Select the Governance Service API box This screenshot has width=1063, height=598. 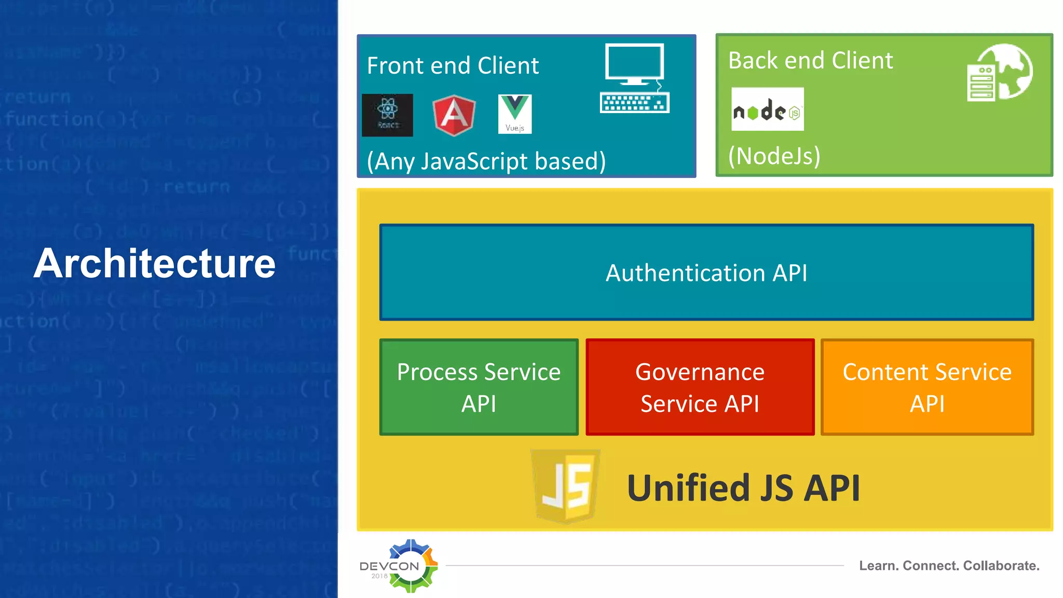(x=700, y=387)
